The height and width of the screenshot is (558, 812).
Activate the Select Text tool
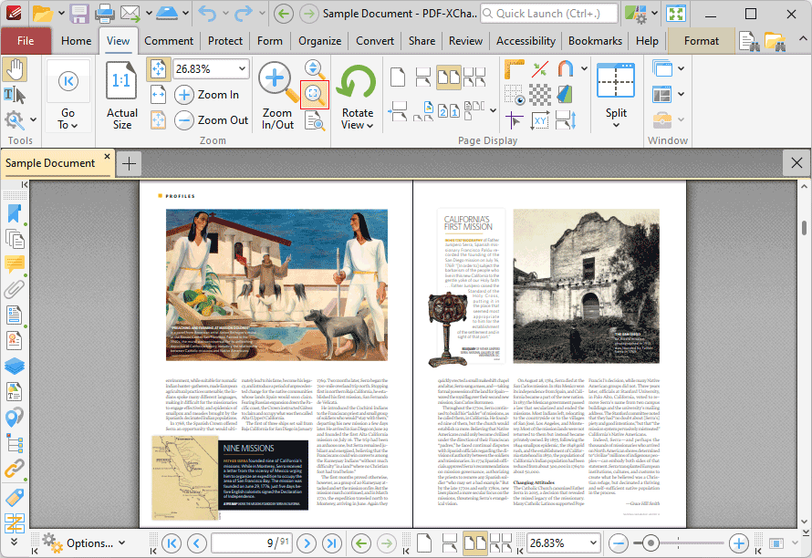(x=15, y=95)
